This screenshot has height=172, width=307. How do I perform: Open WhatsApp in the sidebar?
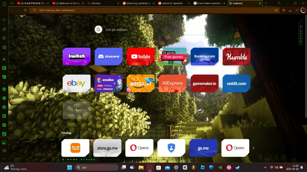pyautogui.click(x=4, y=98)
